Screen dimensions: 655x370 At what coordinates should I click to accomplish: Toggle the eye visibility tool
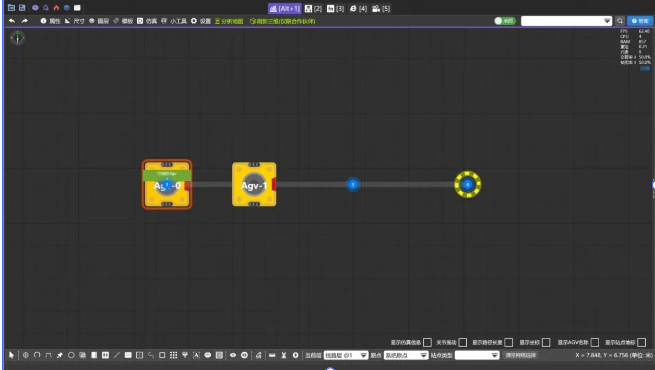(x=233, y=355)
